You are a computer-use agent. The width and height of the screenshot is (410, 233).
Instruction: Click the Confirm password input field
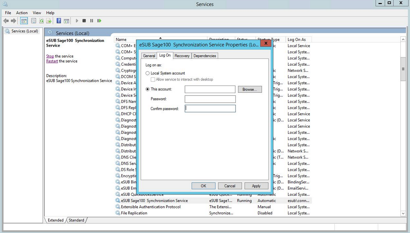tap(210, 108)
